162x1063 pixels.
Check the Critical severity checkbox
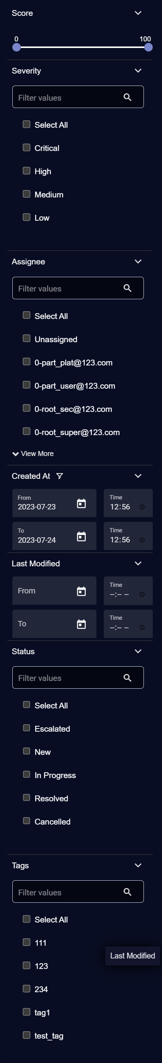point(26,147)
